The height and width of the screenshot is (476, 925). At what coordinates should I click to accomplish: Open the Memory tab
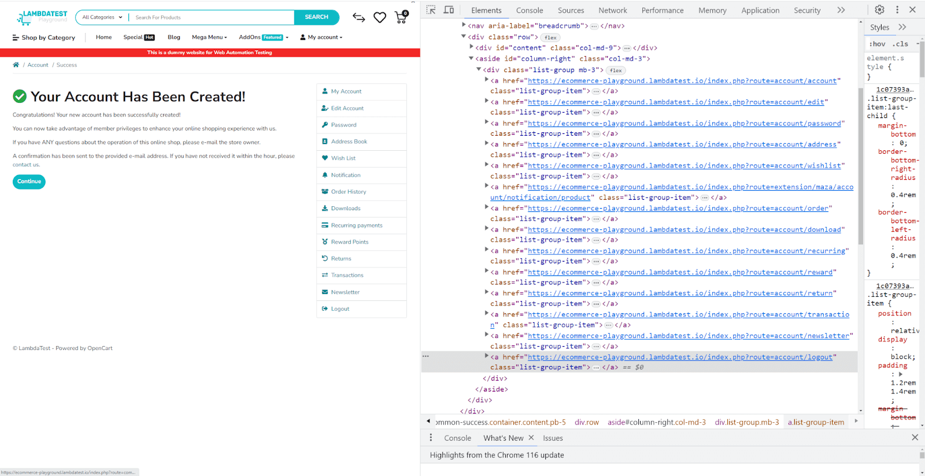tap(712, 10)
